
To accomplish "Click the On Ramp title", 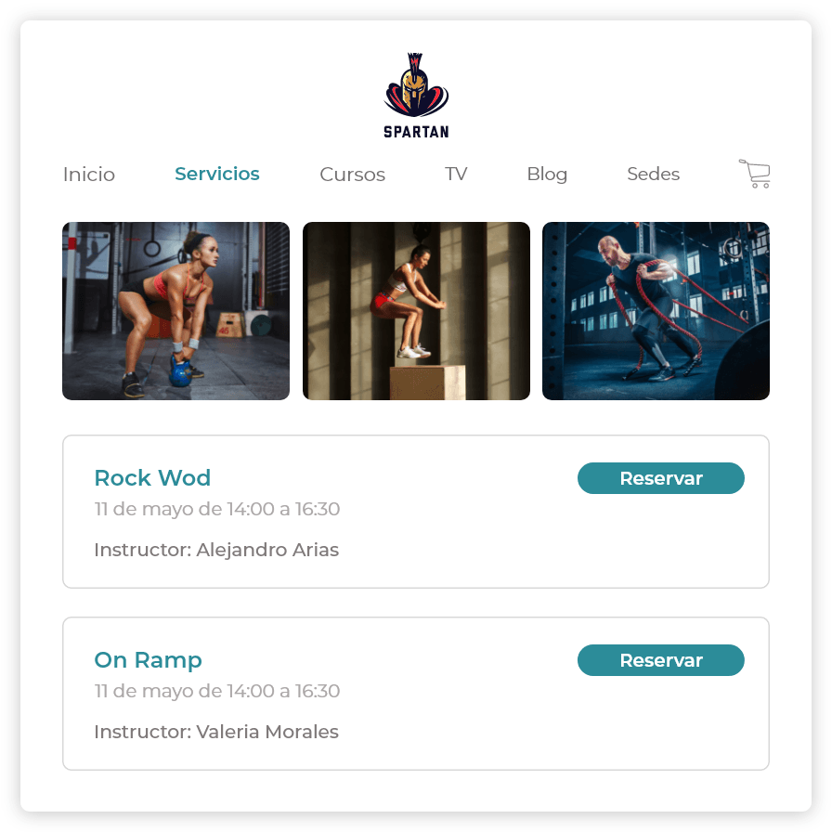I will tap(148, 660).
